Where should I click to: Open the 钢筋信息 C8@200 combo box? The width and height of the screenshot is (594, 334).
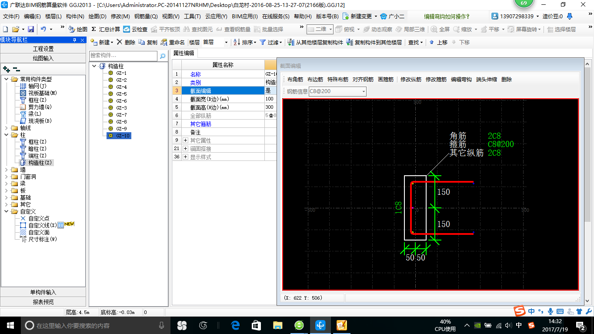(x=337, y=91)
